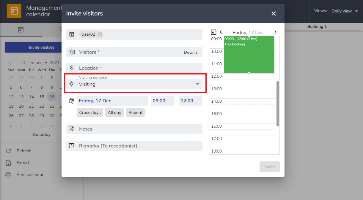363x200 pixels.
Task: Toggle the Cross days option
Action: 90,112
